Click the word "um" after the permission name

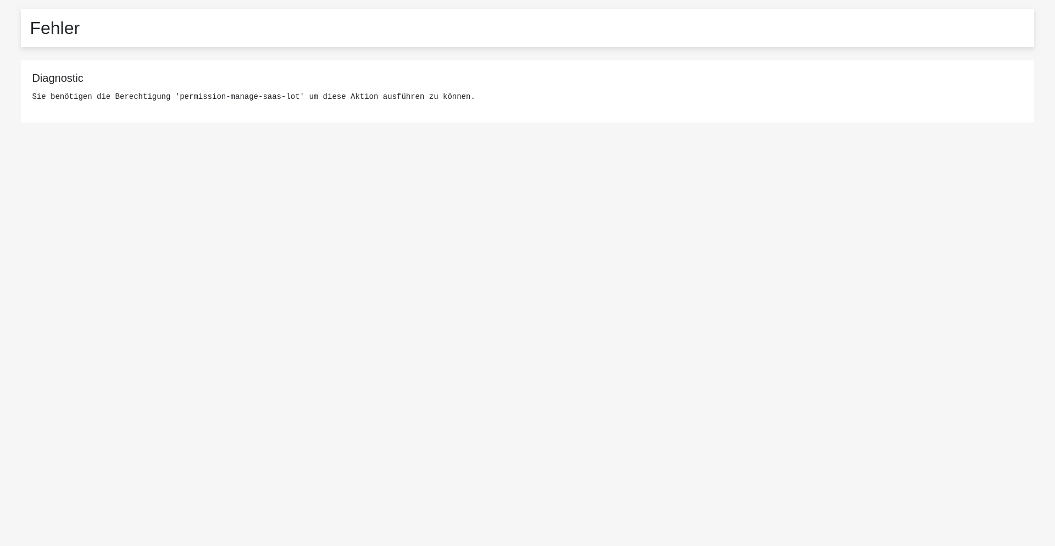pyautogui.click(x=314, y=97)
